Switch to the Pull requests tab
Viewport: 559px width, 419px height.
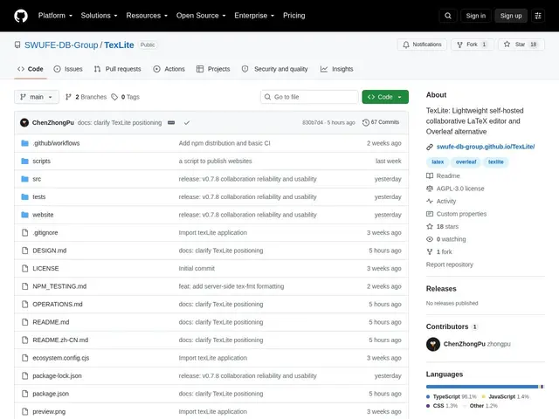[117, 69]
